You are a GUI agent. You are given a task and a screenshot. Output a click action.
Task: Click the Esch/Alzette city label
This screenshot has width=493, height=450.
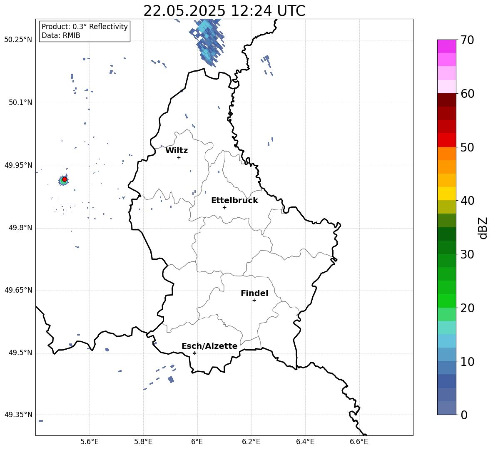click(x=209, y=346)
